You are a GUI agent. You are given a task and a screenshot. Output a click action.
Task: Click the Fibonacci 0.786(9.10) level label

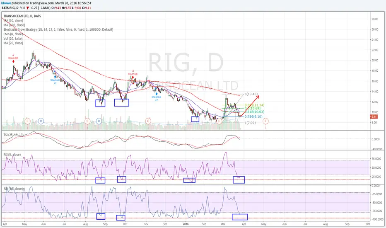253,116
